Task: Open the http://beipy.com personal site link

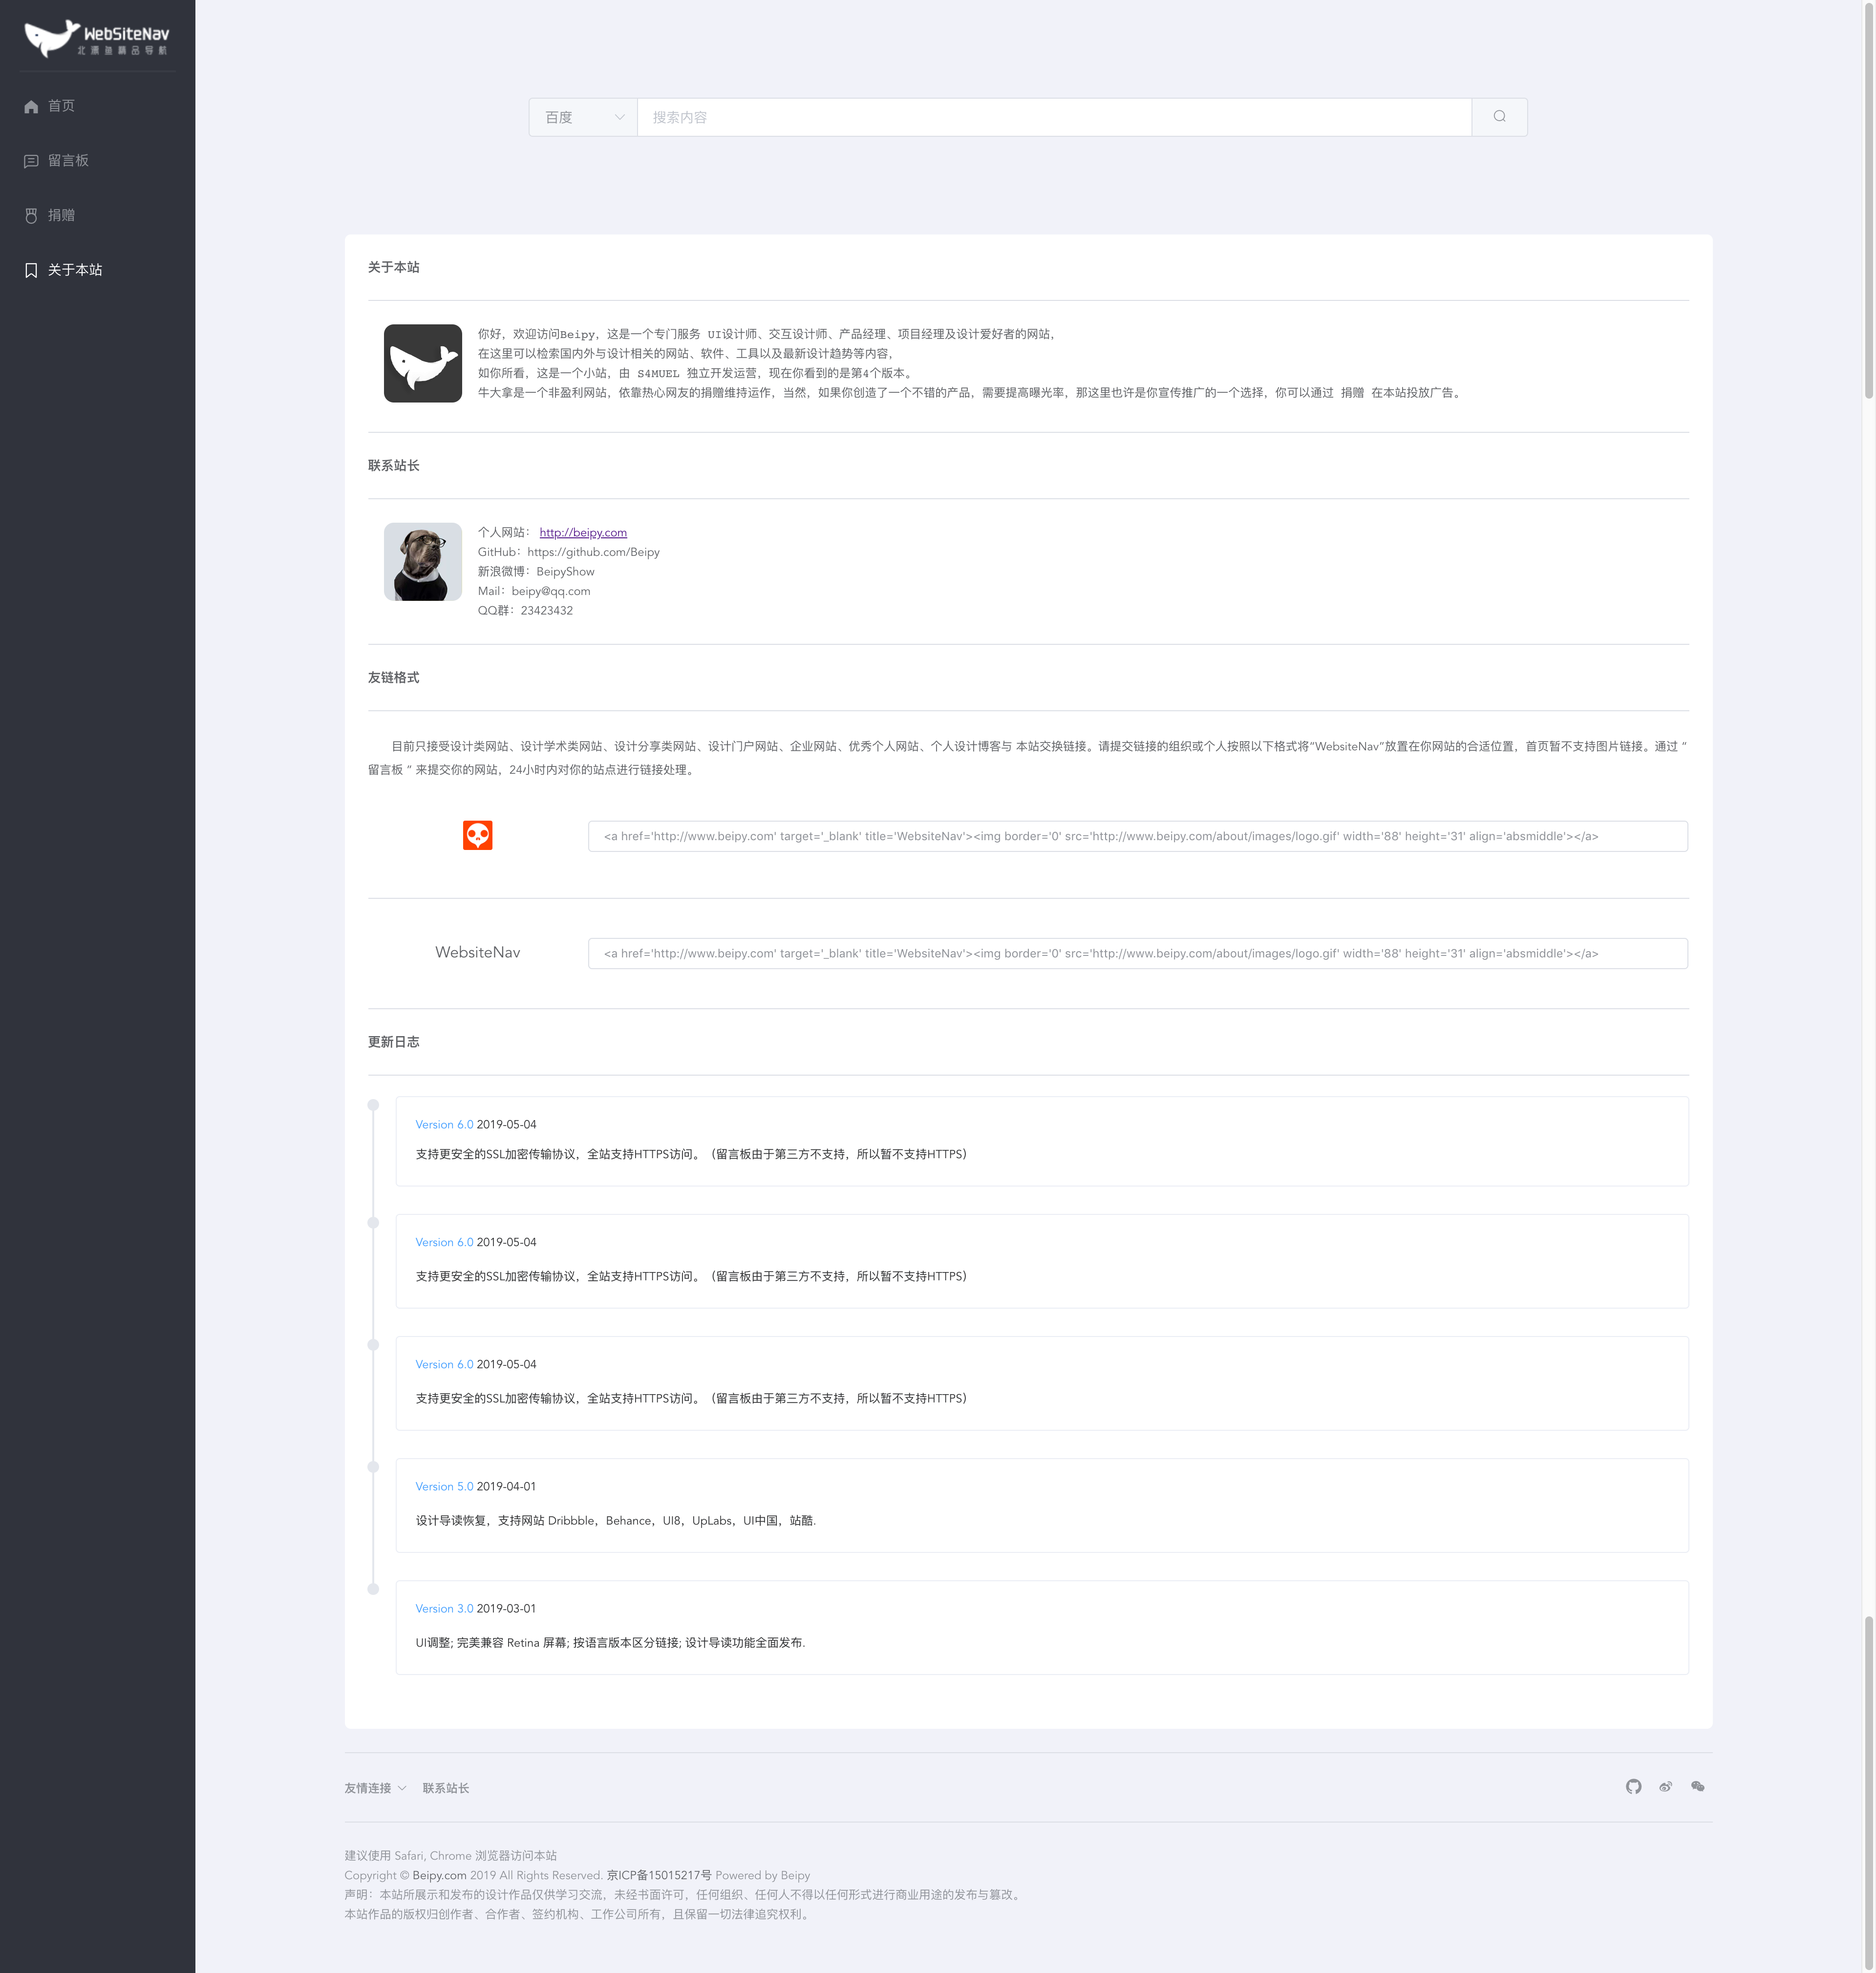Action: (x=583, y=532)
